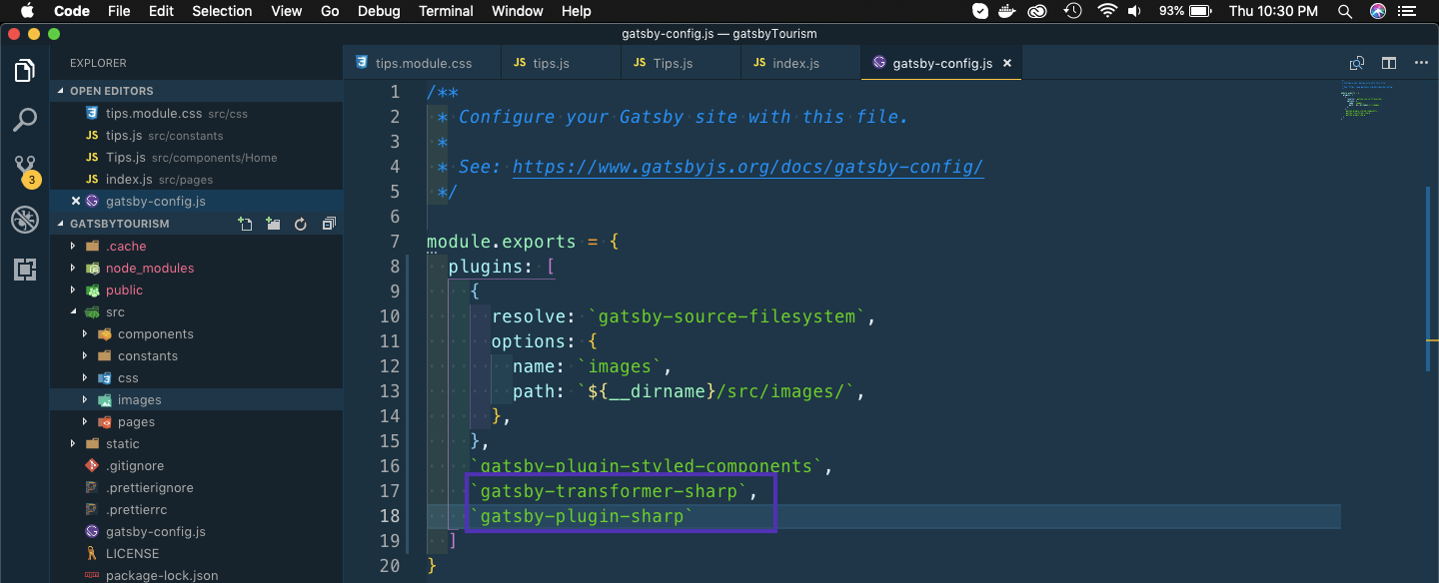Open the editor More Actions ellipsis menu
The height and width of the screenshot is (583, 1439).
pos(1422,63)
